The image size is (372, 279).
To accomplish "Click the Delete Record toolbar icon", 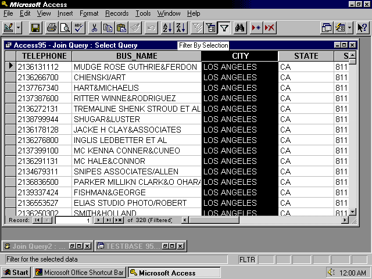I will 270,27.
